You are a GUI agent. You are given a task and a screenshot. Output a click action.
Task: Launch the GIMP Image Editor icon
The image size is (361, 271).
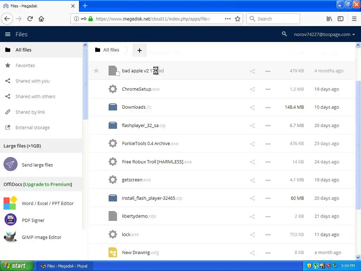point(10,237)
